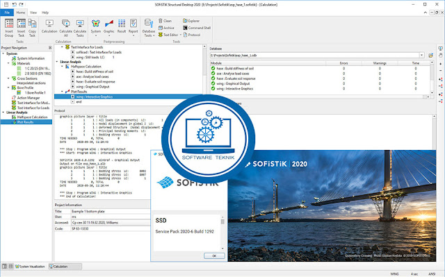Viewport: 445px width, 277px height.
Task: Click the Insert Group ribbon icon
Action: point(9,28)
